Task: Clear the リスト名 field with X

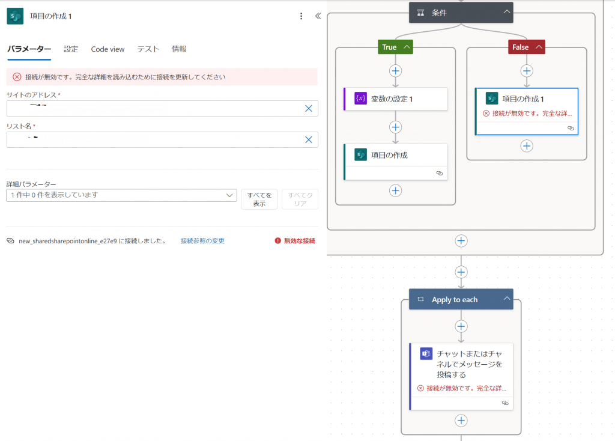Action: (308, 139)
